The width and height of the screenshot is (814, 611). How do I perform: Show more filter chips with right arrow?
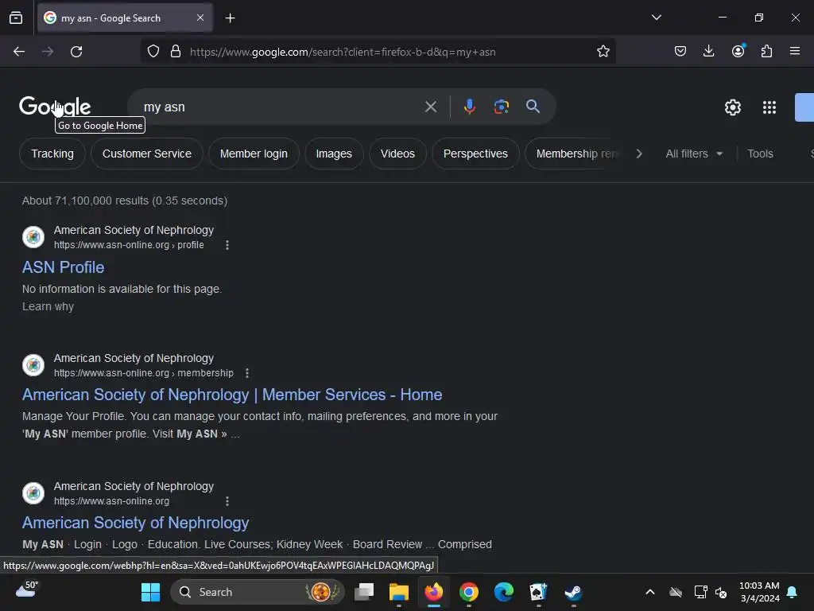[639, 154]
